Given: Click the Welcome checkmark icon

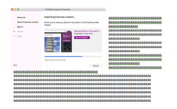Looking at the screenshot, I should [x=14, y=18].
